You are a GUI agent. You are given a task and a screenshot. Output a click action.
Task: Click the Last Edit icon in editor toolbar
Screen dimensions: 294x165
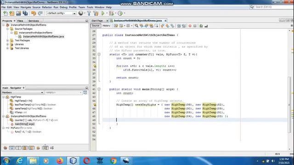[116, 26]
